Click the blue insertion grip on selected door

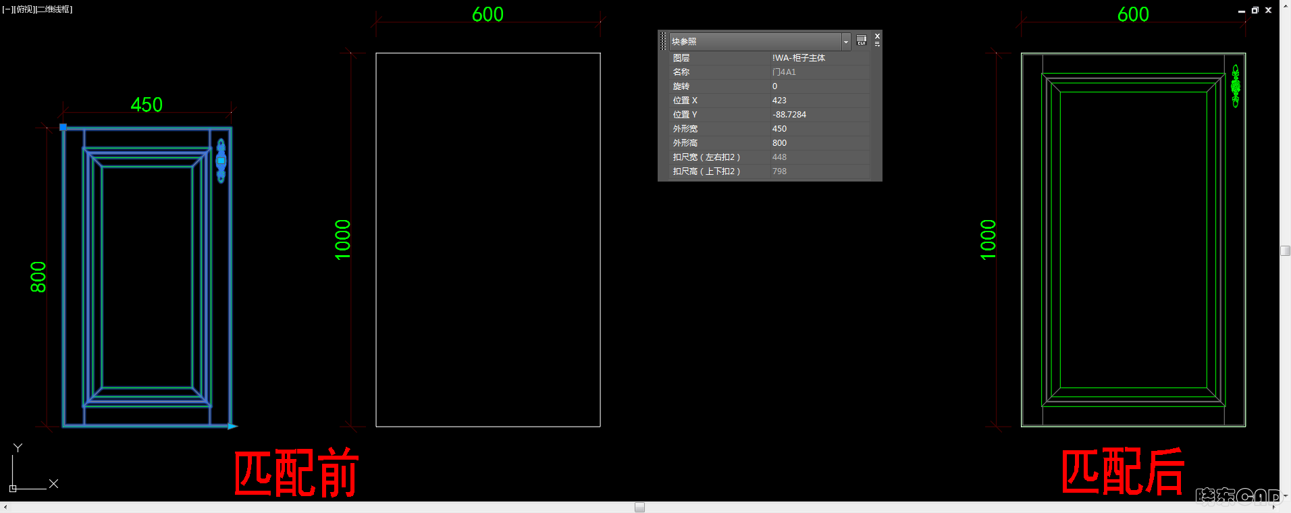[63, 127]
